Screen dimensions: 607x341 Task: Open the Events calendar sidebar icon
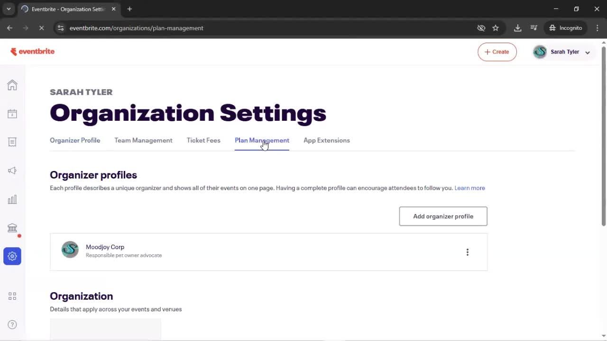tap(12, 114)
